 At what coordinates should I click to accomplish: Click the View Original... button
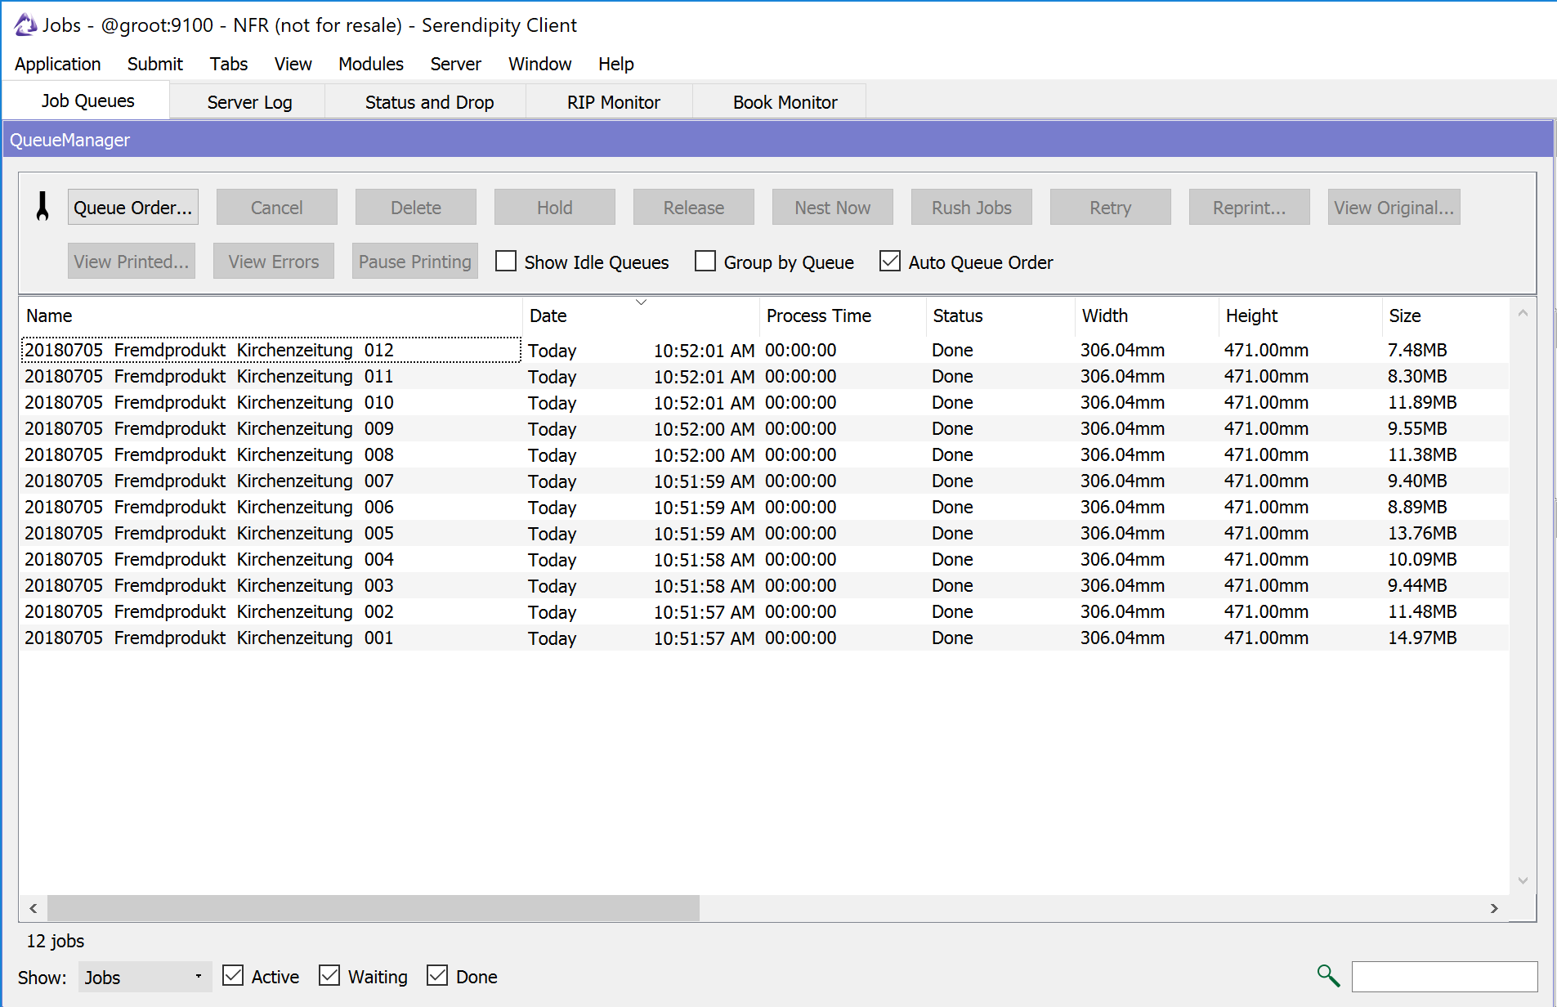[1394, 208]
